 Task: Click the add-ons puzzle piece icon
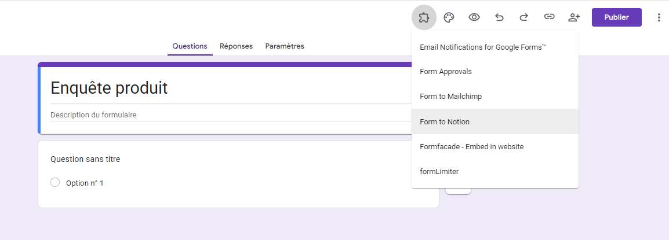click(x=424, y=17)
